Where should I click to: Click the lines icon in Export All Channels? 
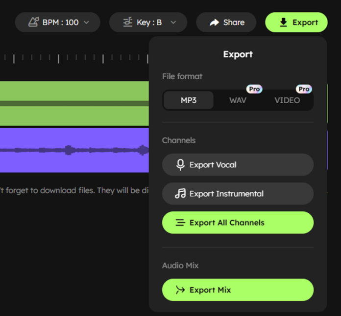point(180,223)
